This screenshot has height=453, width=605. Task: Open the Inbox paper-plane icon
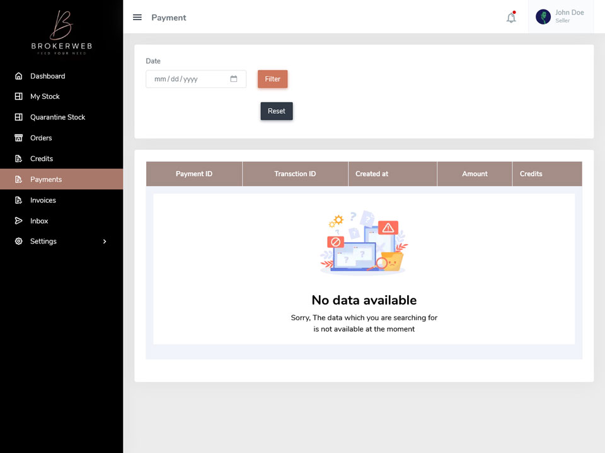18,221
